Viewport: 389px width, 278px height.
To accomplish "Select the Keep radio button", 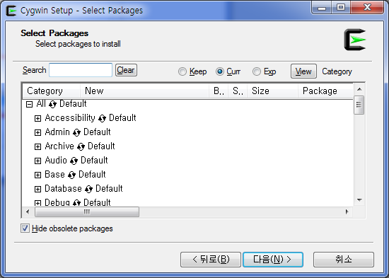I will click(182, 71).
